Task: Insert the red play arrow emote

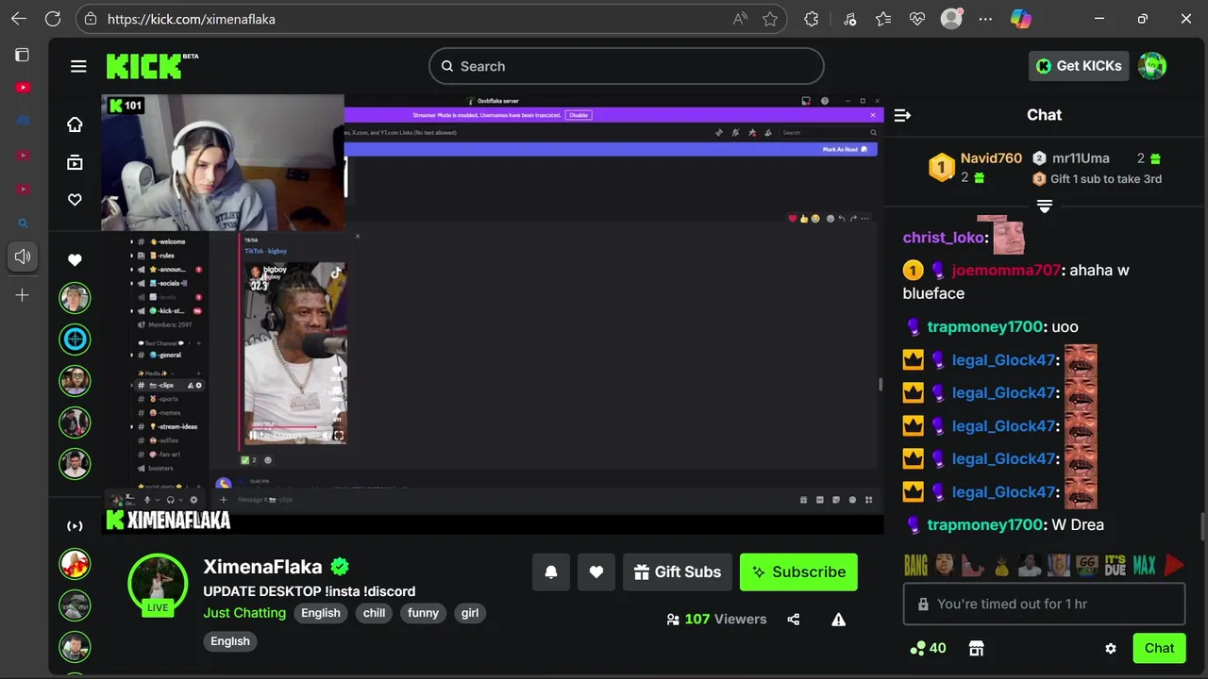Action: coord(1173,565)
